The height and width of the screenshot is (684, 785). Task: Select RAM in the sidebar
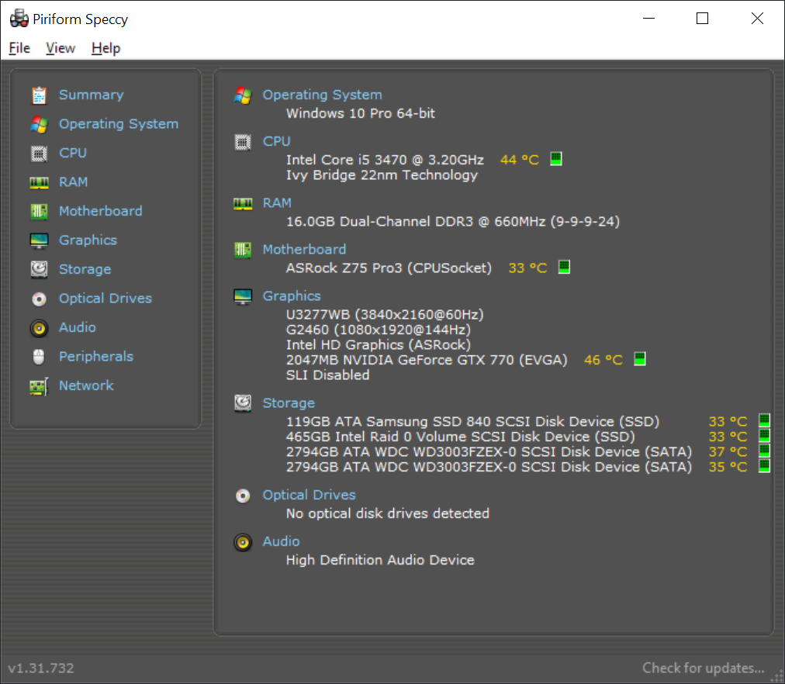tap(73, 182)
